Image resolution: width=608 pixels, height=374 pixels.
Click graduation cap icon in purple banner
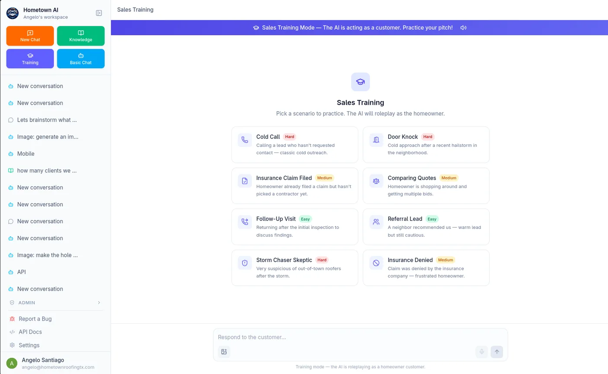coord(256,27)
